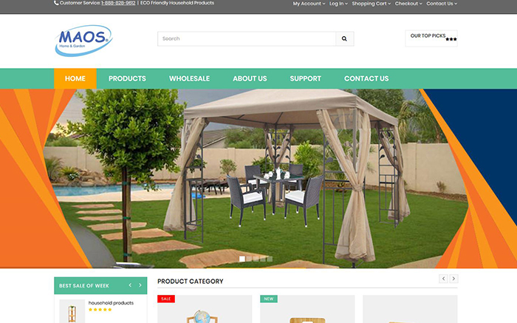Viewport: 517px width, 323px height.
Task: Click the customer service phone number
Action: [118, 3]
